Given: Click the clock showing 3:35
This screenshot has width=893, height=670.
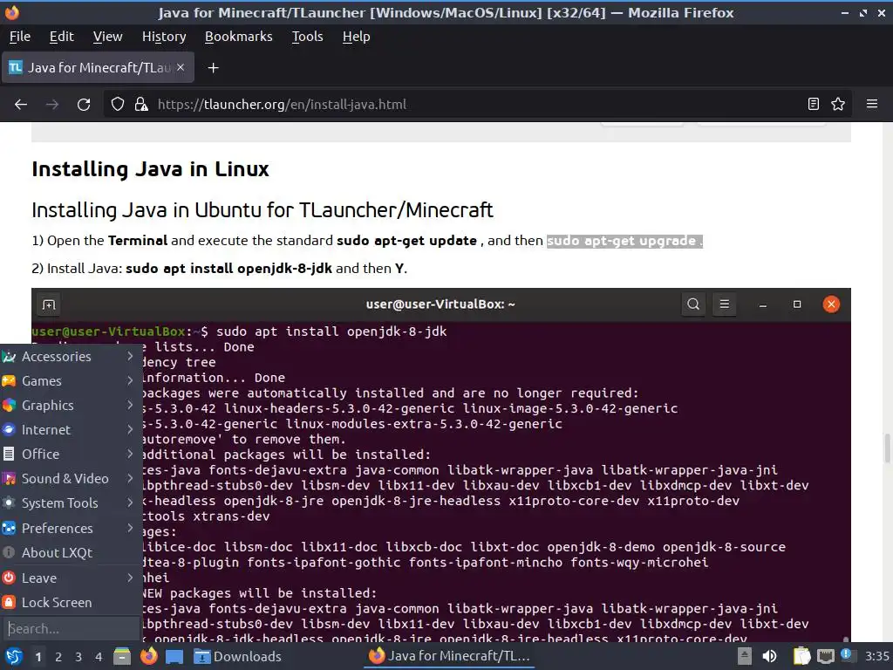Looking at the screenshot, I should point(876,656).
